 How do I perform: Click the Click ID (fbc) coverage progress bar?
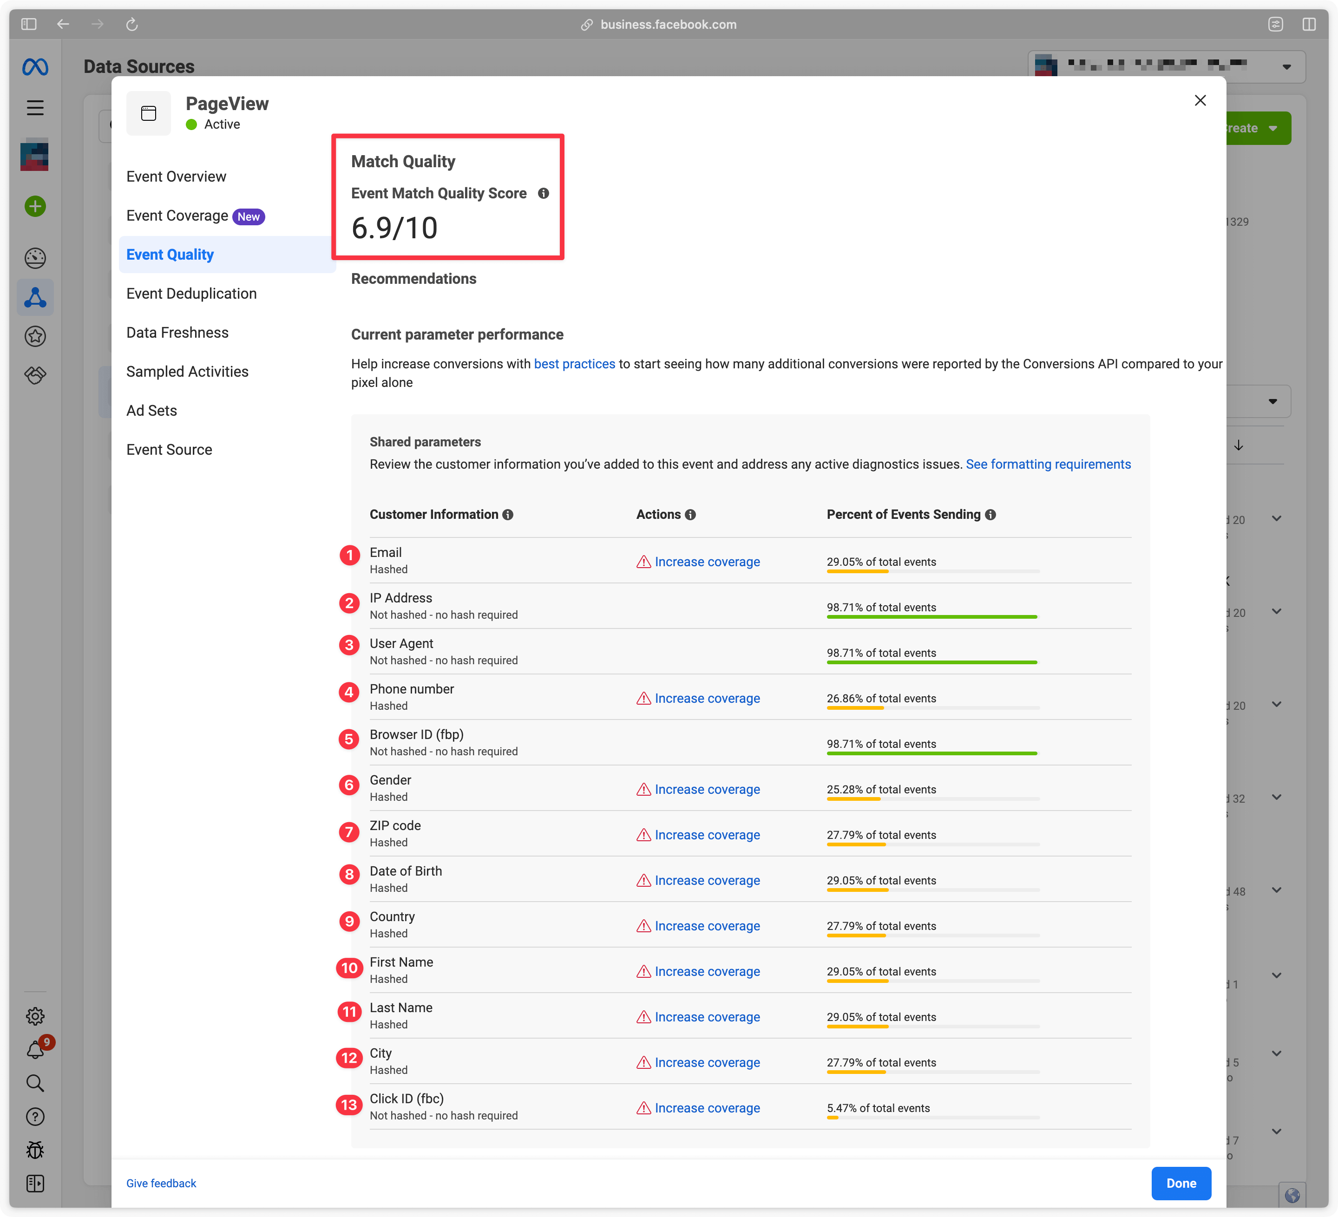pos(932,1118)
